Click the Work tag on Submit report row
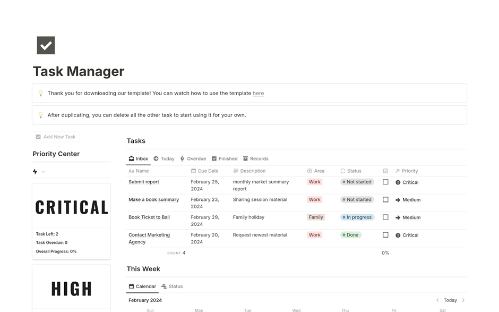The image size is (499, 312). point(314,182)
